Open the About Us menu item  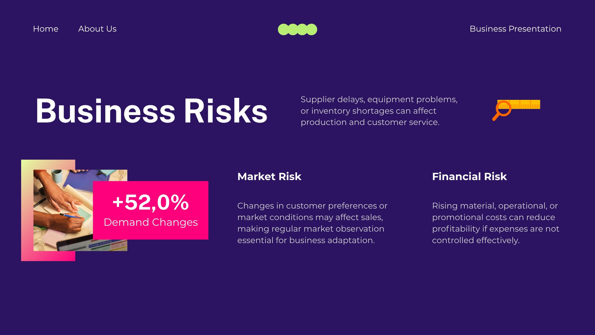click(97, 29)
